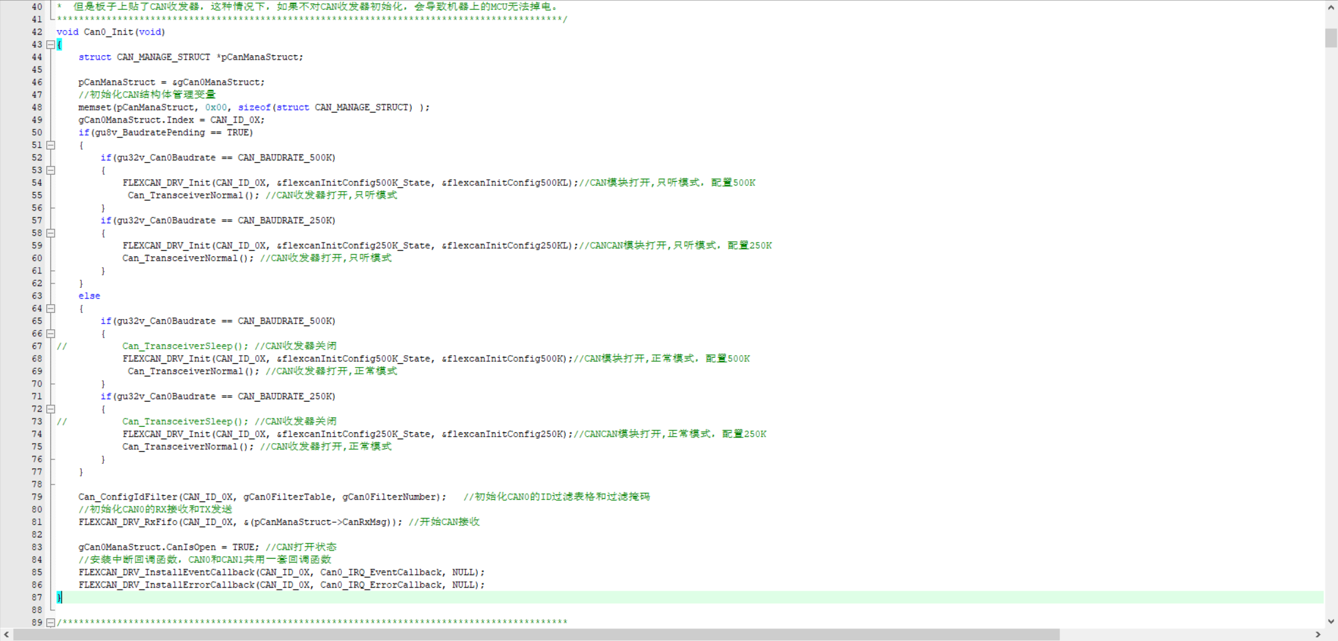Collapse the BaudratePending if-block fold at line 51
Image resolution: width=1338 pixels, height=641 pixels.
[51, 145]
